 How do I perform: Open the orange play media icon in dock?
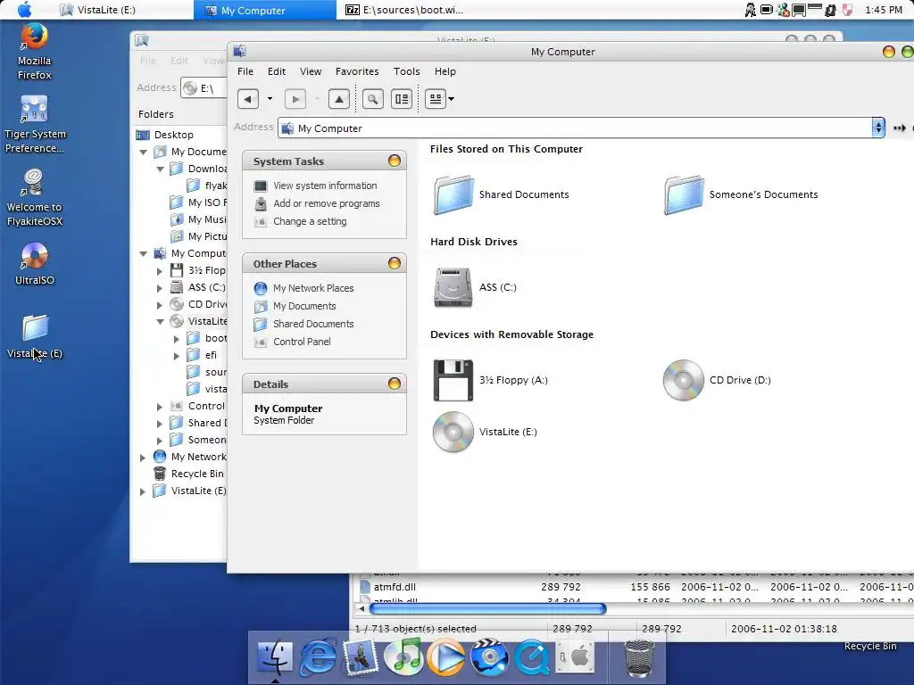tap(446, 656)
